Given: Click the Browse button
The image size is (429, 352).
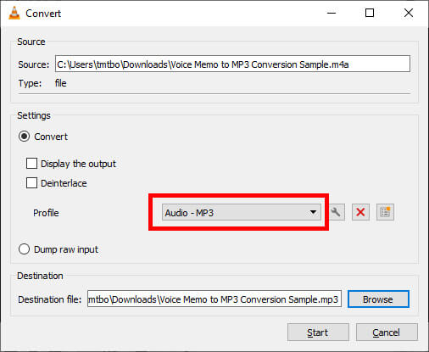Looking at the screenshot, I should coord(378,299).
